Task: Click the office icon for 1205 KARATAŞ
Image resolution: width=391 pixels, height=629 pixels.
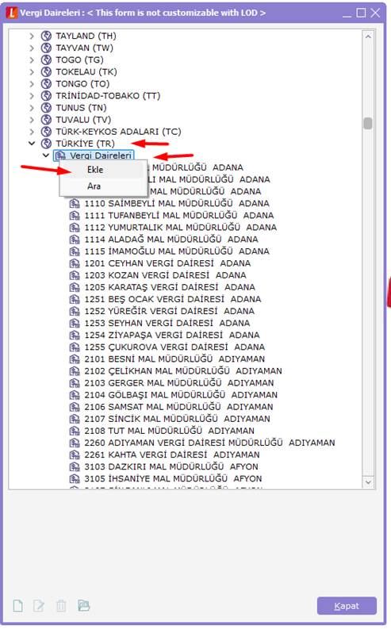Action: point(75,287)
